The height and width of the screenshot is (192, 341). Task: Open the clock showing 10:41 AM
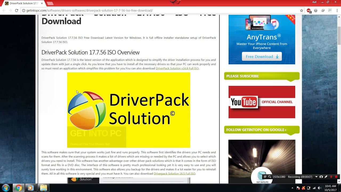click(x=330, y=188)
